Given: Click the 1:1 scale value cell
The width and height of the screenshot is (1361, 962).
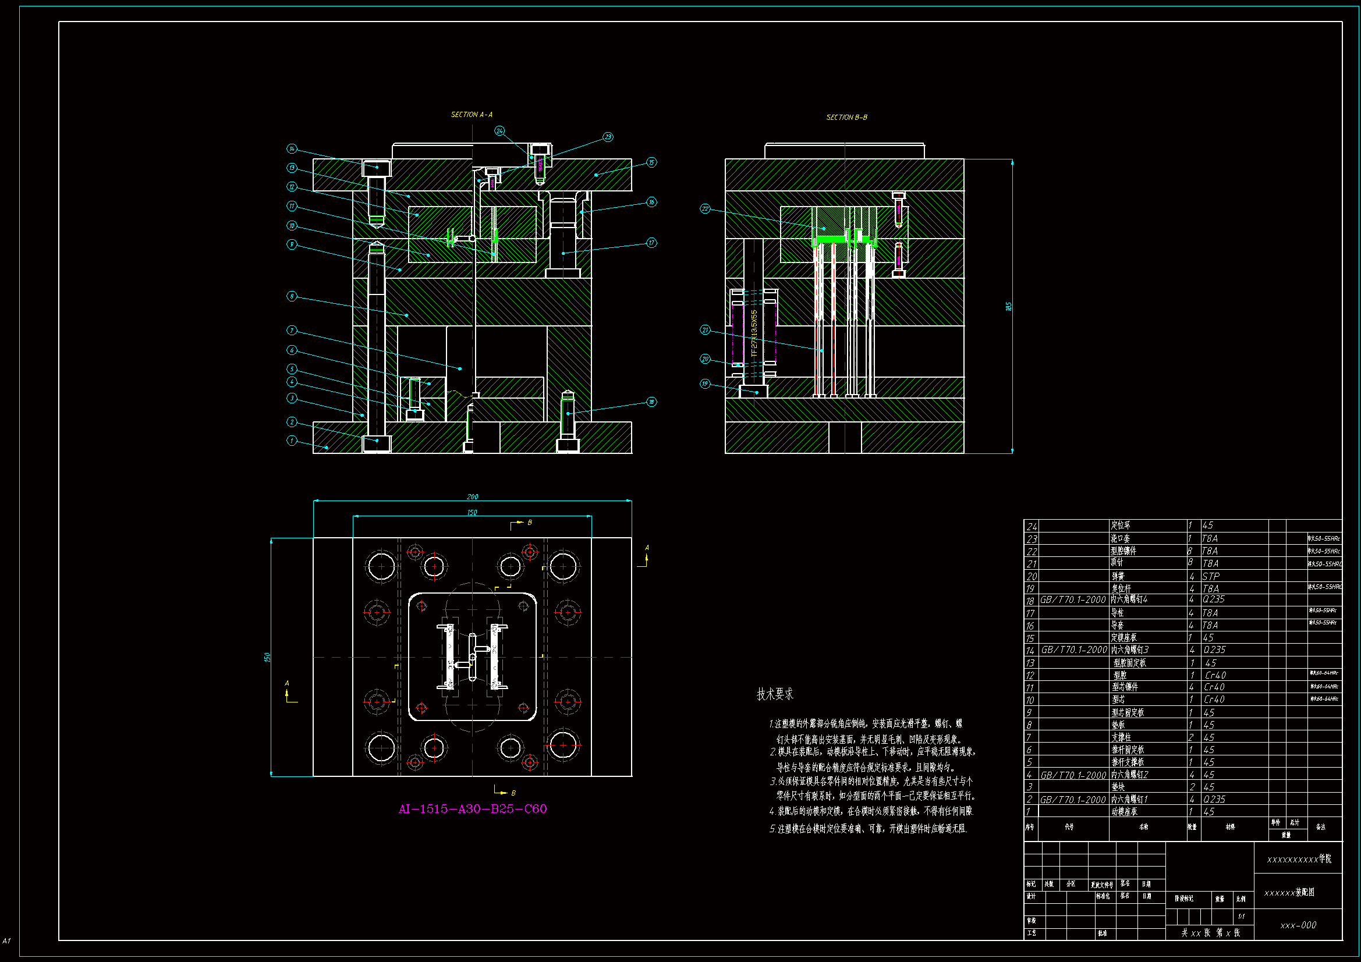Looking at the screenshot, I should click(1241, 917).
